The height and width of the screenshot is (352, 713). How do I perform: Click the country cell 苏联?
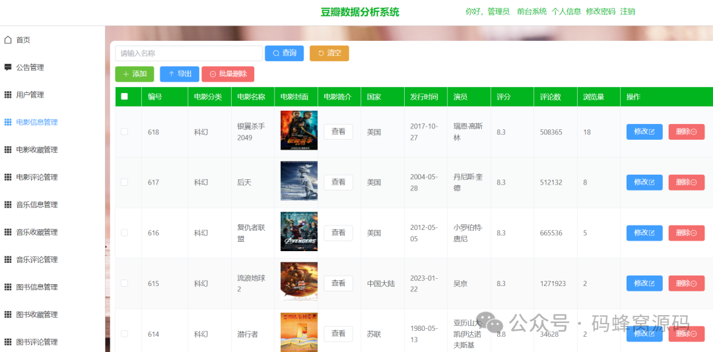point(374,334)
